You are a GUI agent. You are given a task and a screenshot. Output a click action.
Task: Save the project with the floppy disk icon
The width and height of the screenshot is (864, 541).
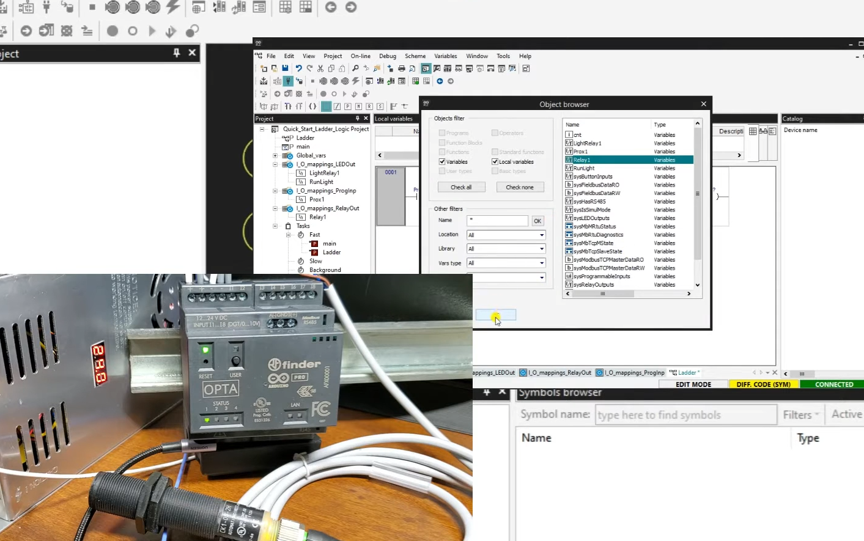coord(285,68)
